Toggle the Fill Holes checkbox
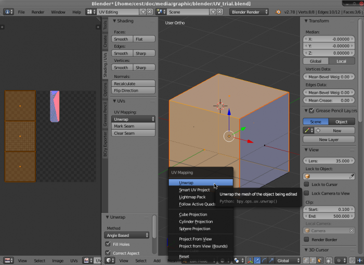 click(108, 244)
